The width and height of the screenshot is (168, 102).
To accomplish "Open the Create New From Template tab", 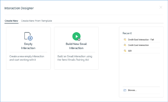I will (x=36, y=21).
